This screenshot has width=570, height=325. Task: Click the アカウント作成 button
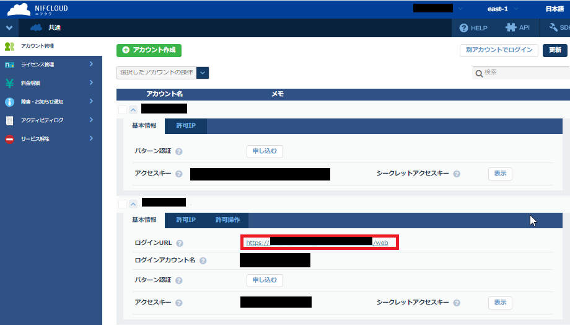coord(149,50)
